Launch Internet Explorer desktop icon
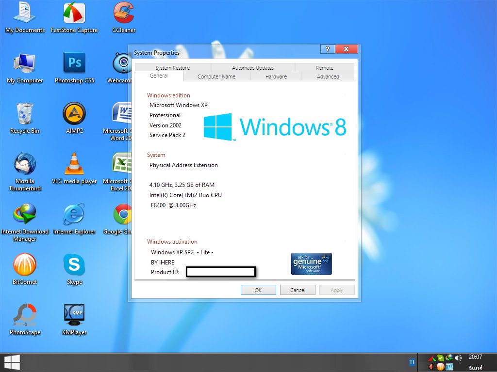 click(74, 219)
